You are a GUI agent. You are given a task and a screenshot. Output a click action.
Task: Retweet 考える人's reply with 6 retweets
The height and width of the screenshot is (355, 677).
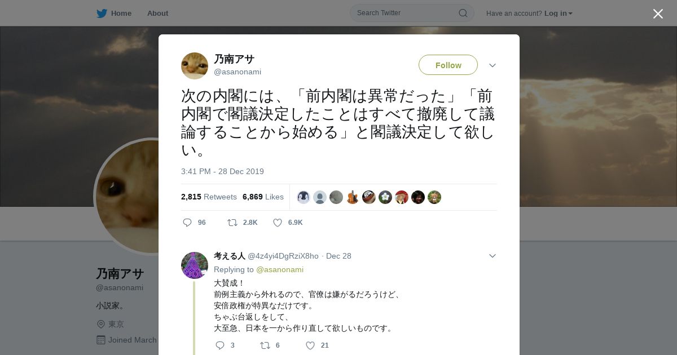(x=265, y=345)
